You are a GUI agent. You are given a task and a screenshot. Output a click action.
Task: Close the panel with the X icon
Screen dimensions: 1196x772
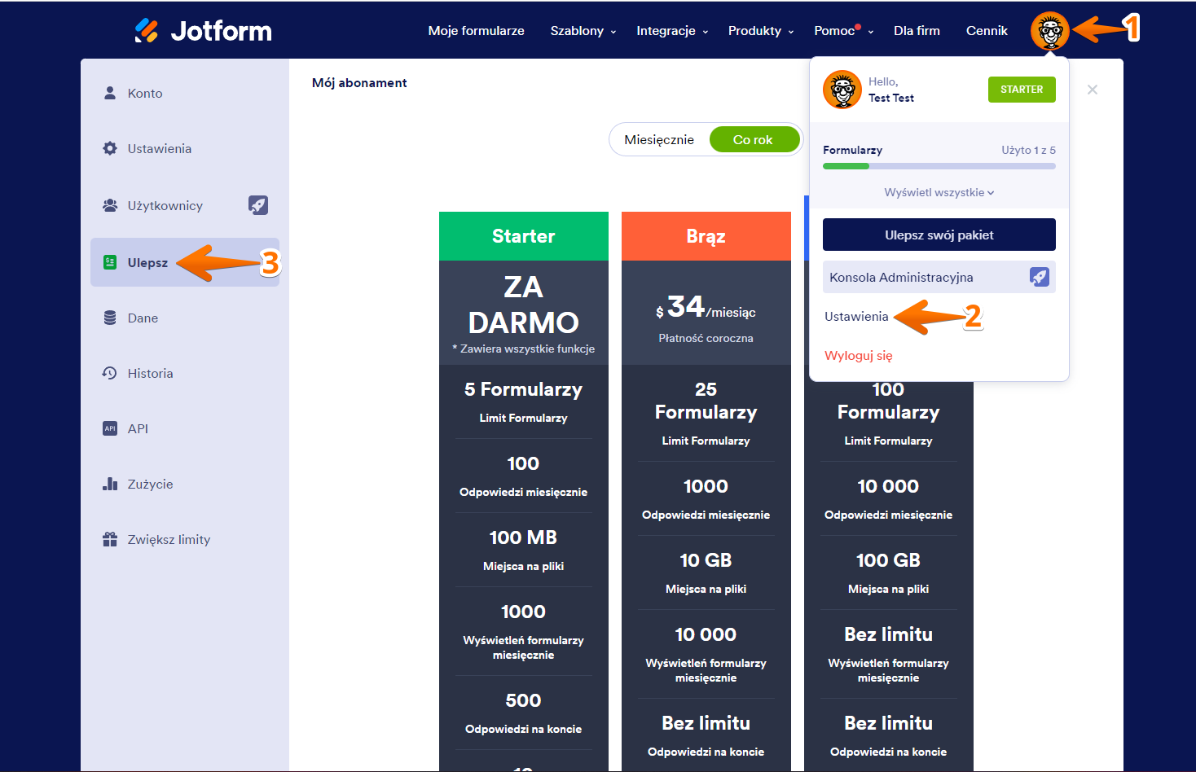click(1093, 90)
